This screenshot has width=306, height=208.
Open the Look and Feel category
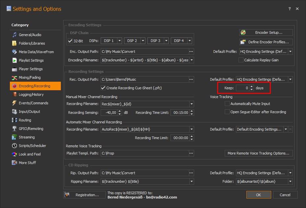[x=35, y=154]
